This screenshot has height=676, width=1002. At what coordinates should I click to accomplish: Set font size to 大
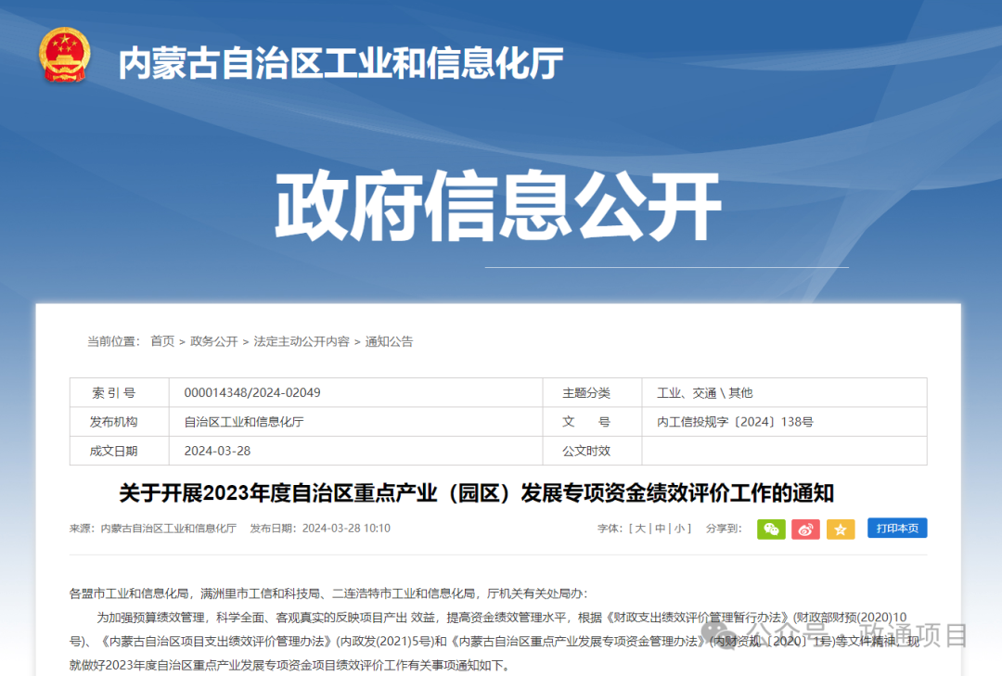point(640,529)
